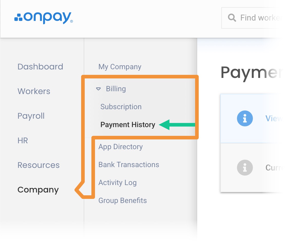Go to Group Benefits
This screenshot has height=244, width=286.
123,200
